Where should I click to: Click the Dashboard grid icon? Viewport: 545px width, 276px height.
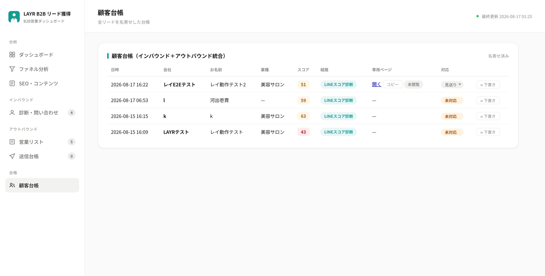pos(12,55)
